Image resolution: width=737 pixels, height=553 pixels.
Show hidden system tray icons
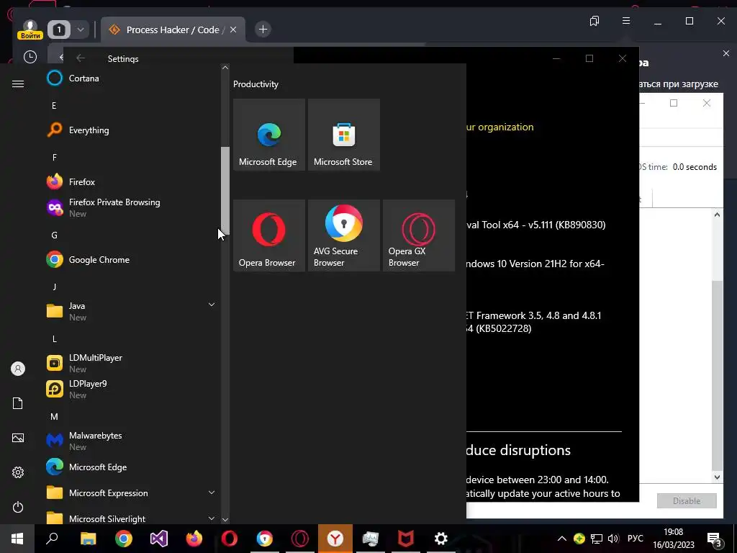[x=561, y=539]
